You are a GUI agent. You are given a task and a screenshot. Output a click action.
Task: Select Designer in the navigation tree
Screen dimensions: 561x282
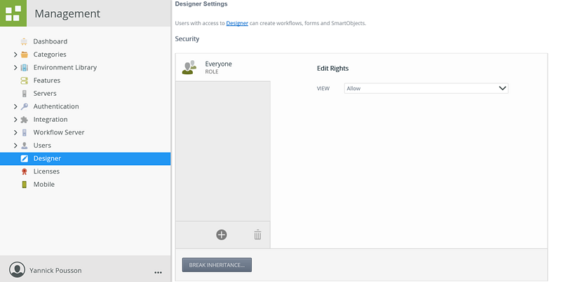coord(47,159)
